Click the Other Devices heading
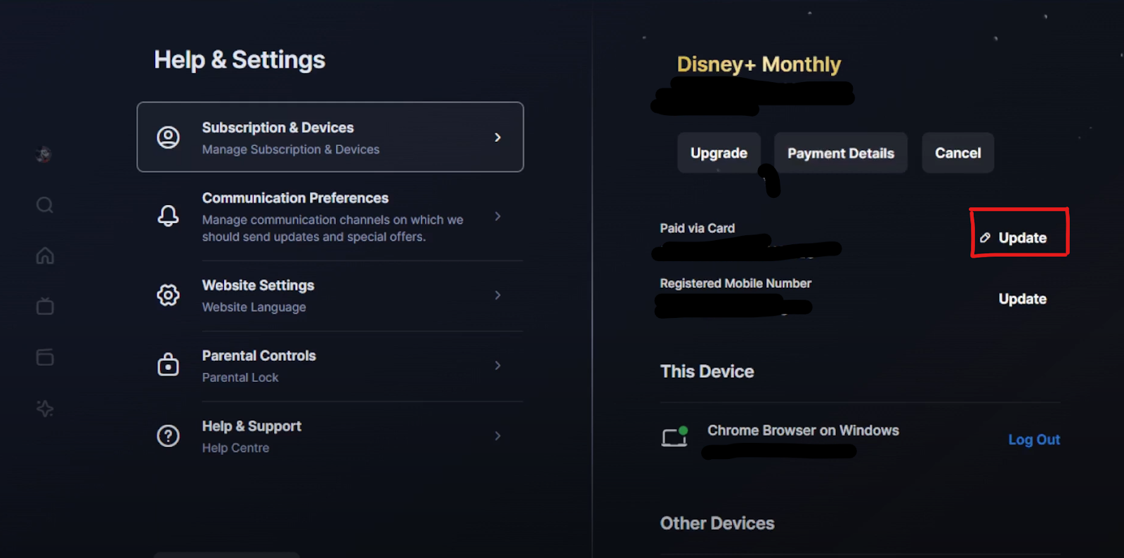The image size is (1124, 558). click(x=717, y=524)
